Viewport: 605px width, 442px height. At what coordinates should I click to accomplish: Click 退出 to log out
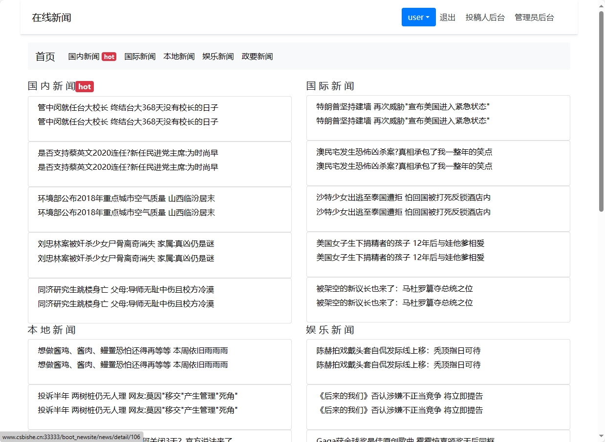coord(447,17)
